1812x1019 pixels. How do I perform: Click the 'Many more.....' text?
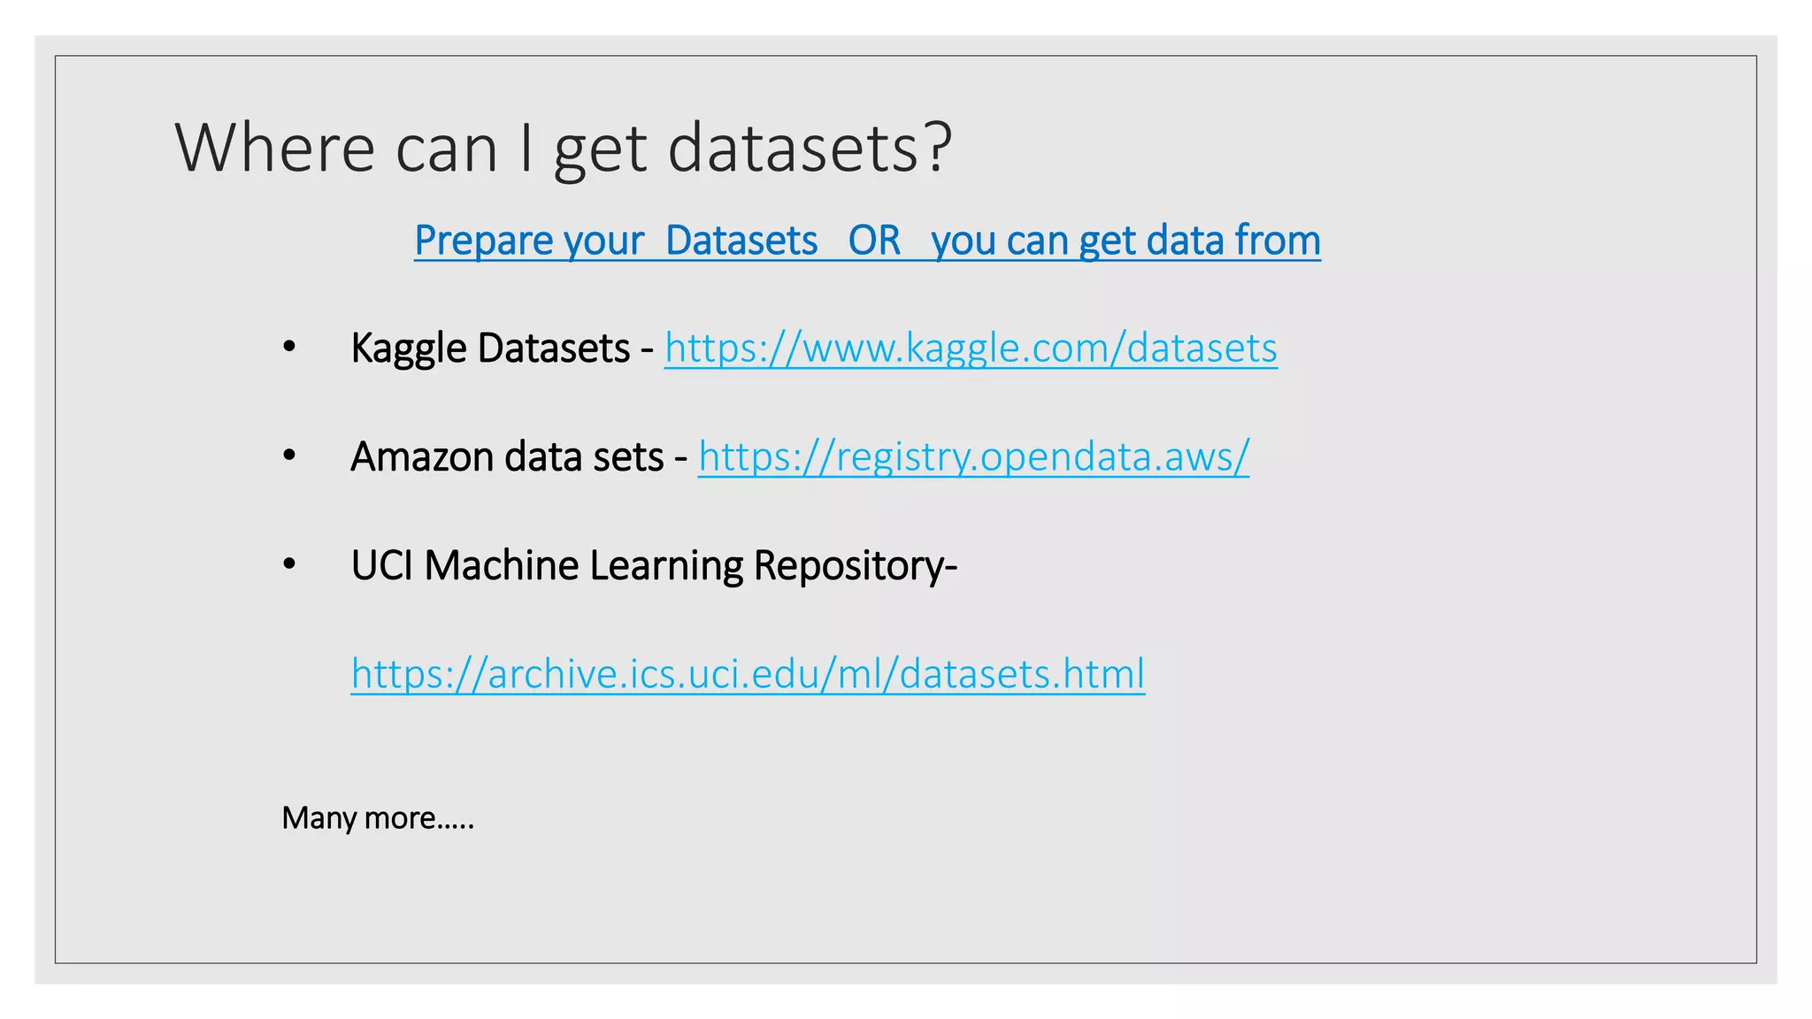point(378,818)
